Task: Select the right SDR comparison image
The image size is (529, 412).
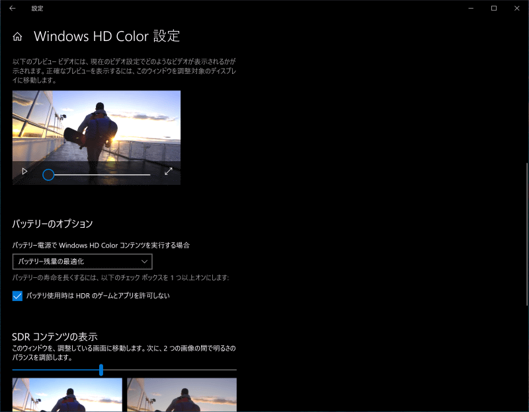Action: [182, 396]
